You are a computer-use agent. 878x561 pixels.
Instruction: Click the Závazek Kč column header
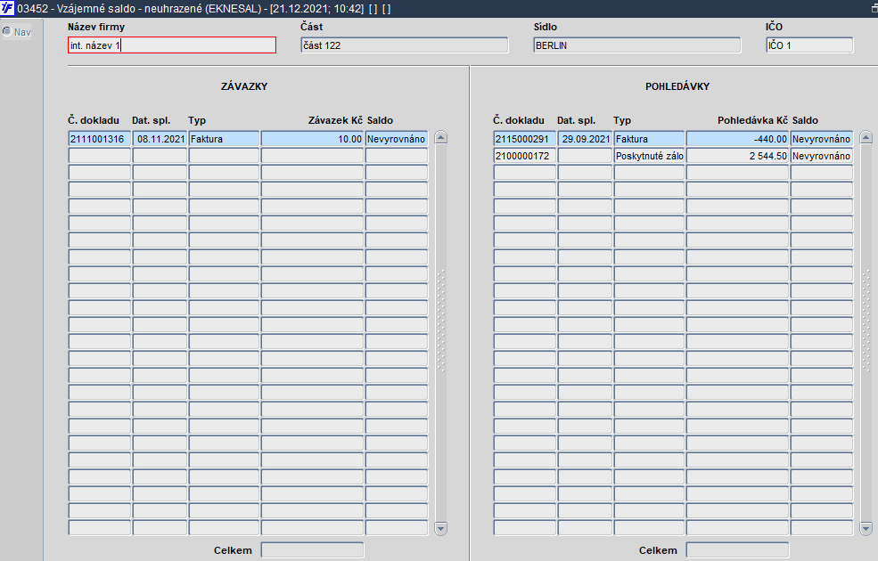(x=335, y=120)
